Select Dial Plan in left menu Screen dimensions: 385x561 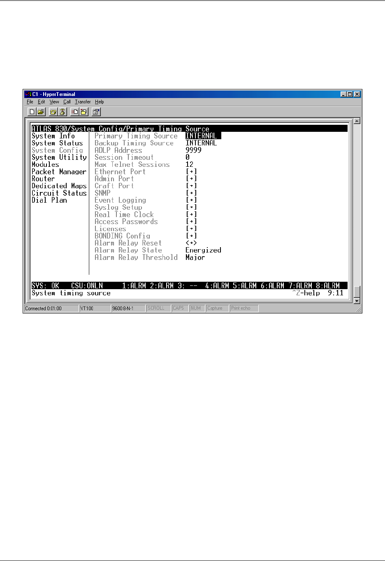pos(49,200)
